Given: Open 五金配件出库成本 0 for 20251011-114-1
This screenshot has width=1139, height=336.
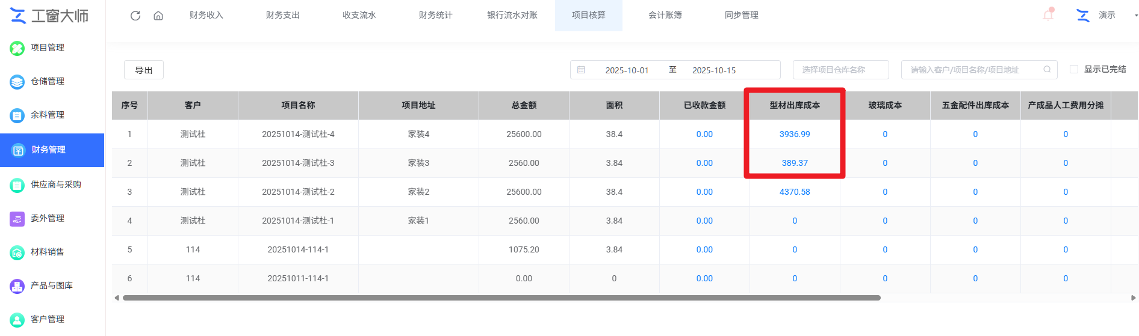Looking at the screenshot, I should (x=975, y=278).
